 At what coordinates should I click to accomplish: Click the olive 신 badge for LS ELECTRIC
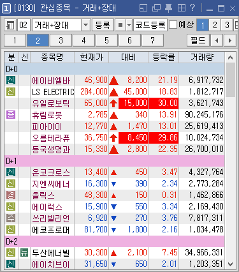tap(11, 92)
